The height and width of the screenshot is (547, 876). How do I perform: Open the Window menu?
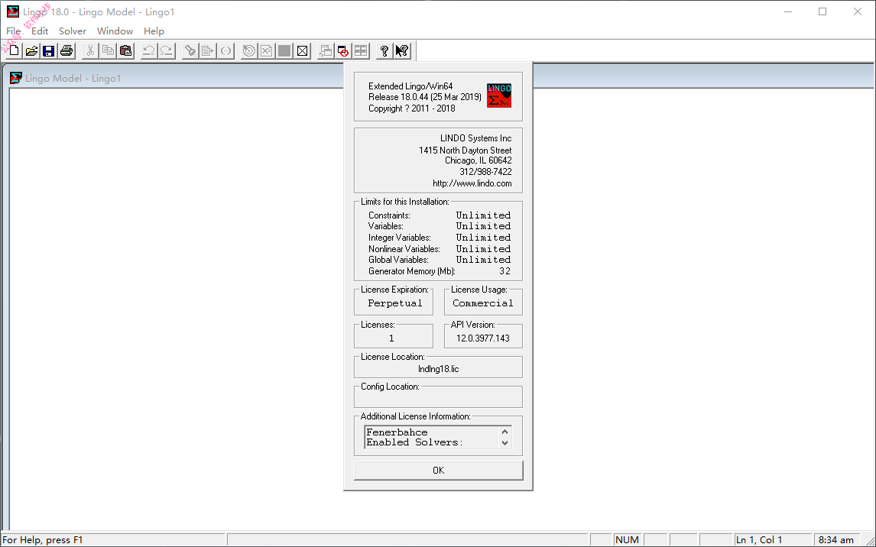[115, 31]
